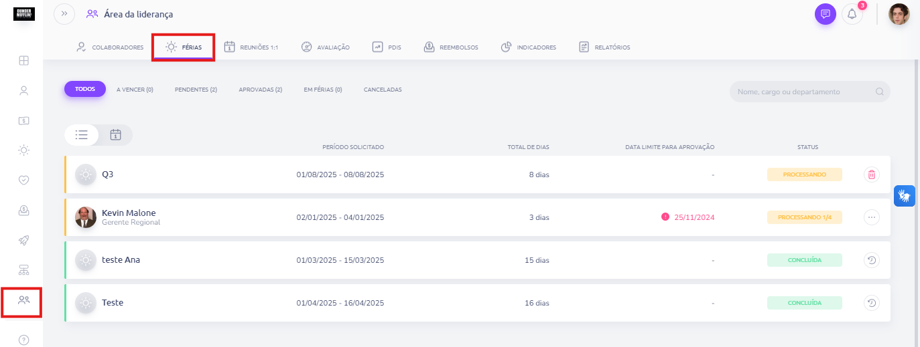Open the notifications bell

[852, 14]
